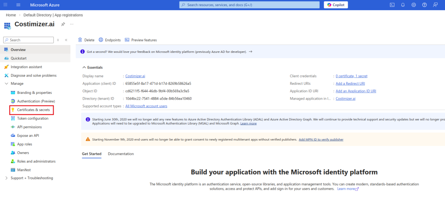Screen dimensions: 445x198
Task: Open Branding & properties
Action: (x=35, y=93)
